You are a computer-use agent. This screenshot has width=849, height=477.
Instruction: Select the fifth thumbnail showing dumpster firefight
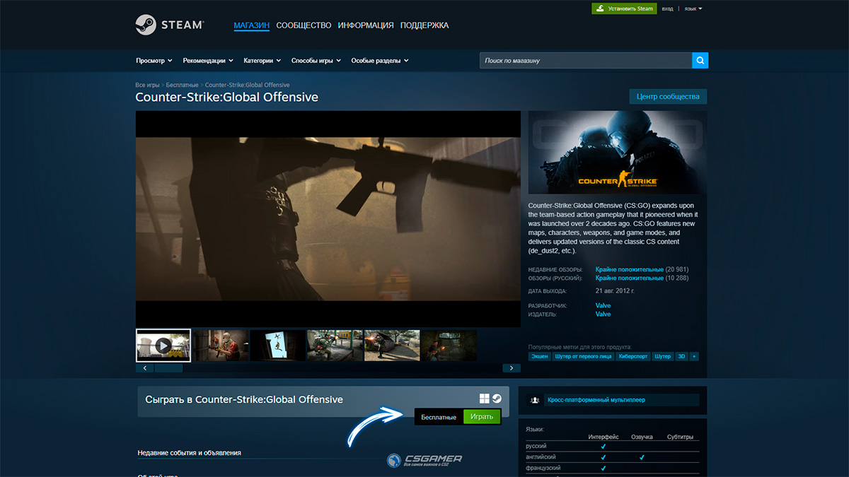392,346
